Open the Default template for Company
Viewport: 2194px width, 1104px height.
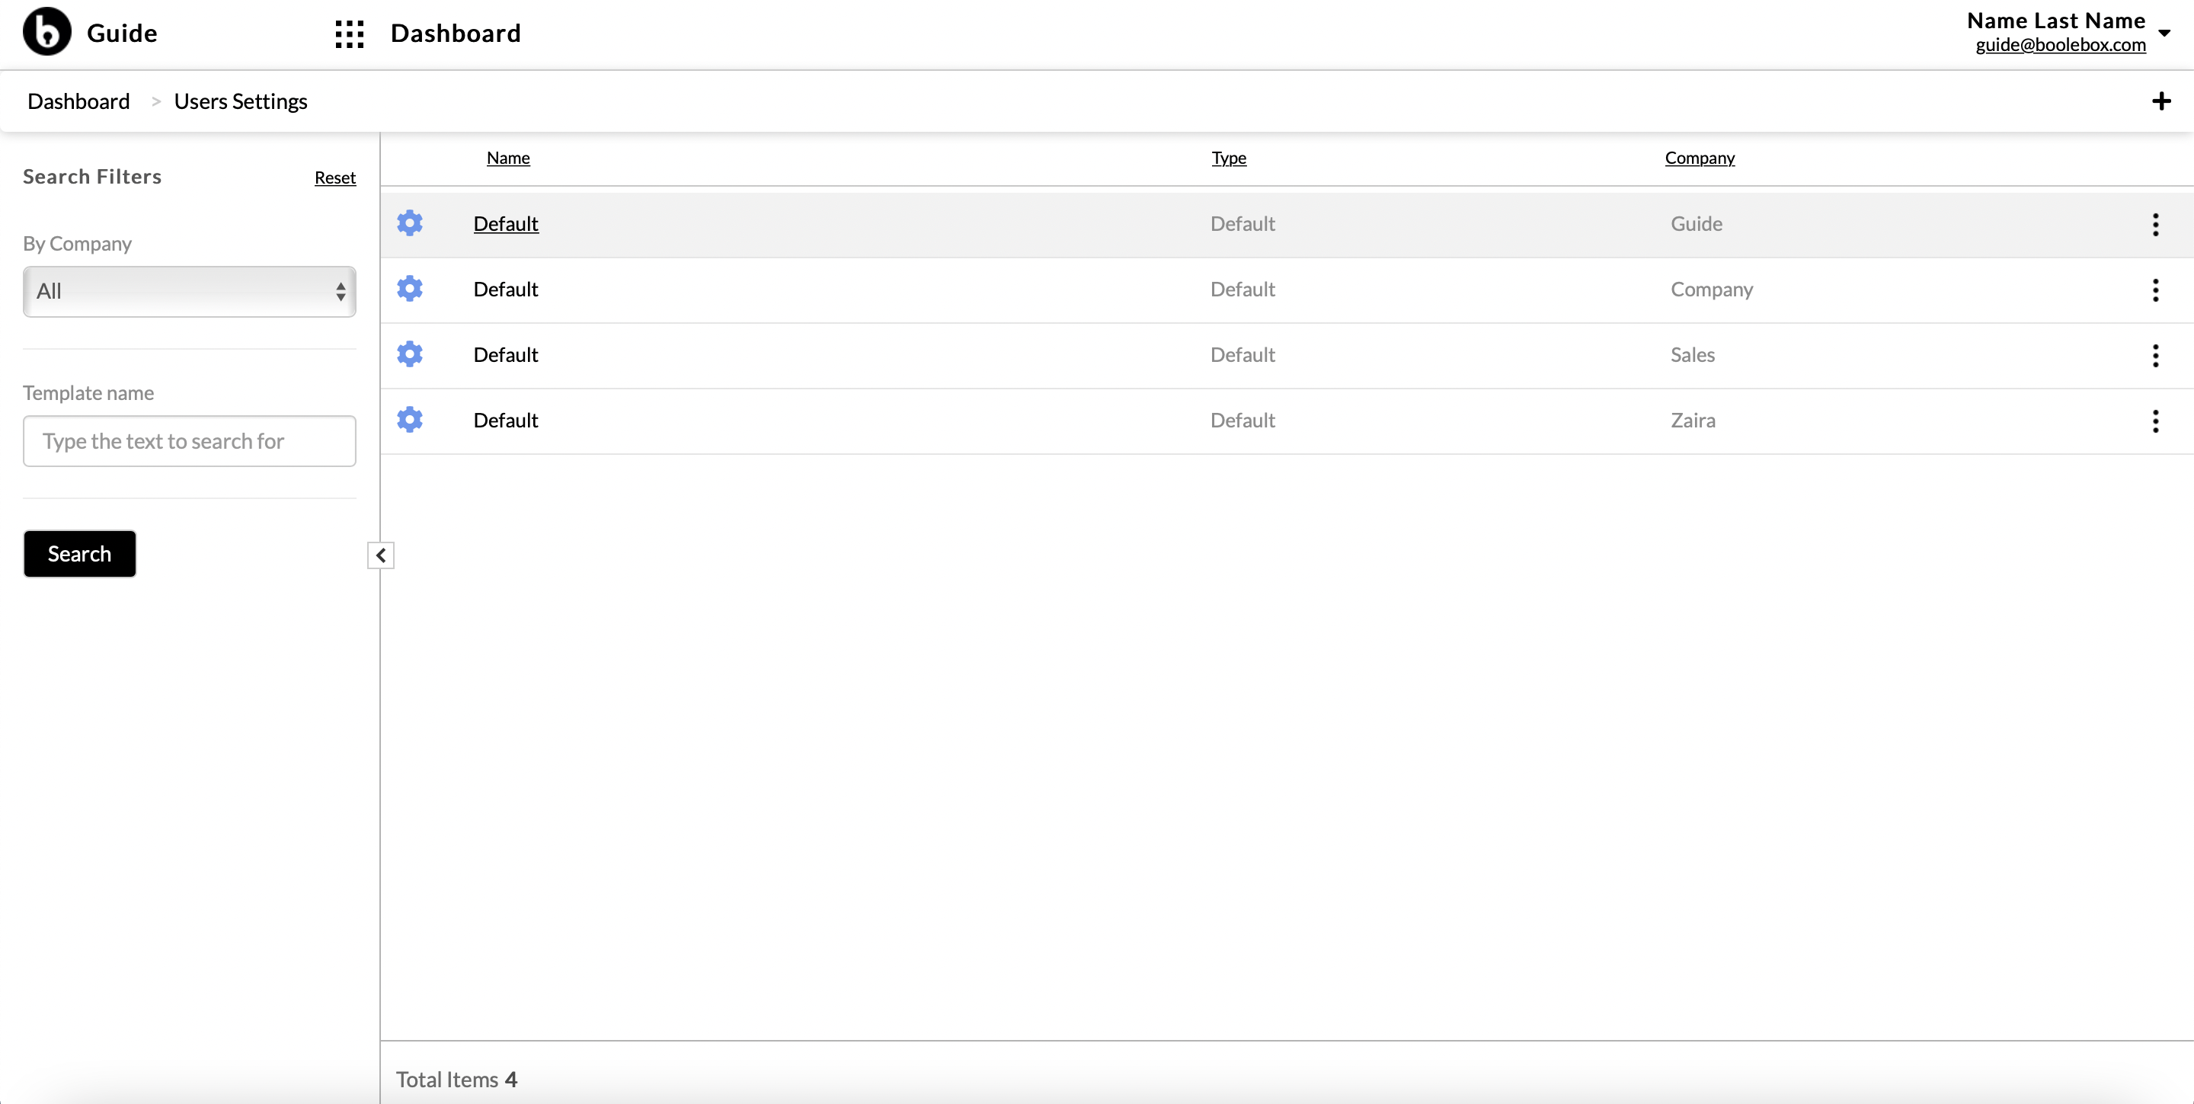click(x=506, y=289)
